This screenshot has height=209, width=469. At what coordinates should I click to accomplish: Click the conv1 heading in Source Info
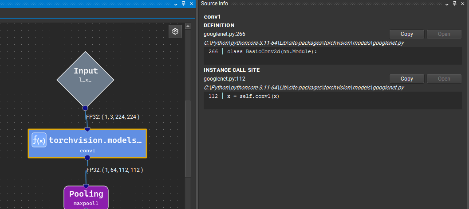(212, 17)
